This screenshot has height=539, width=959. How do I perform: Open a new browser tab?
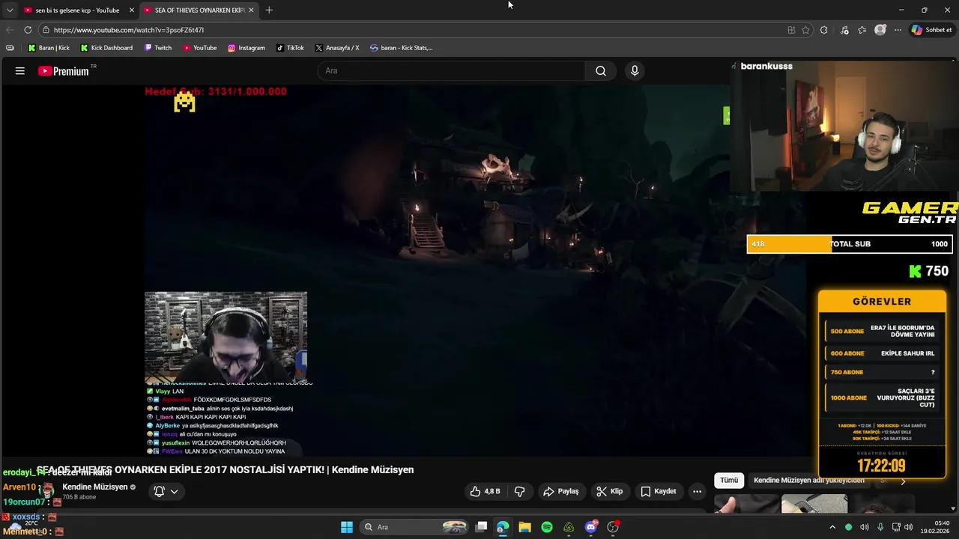click(x=269, y=10)
